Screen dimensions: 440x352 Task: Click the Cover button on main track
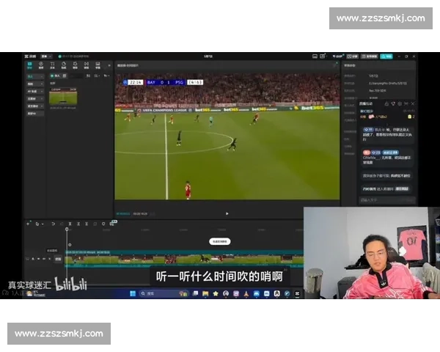[x=58, y=259]
